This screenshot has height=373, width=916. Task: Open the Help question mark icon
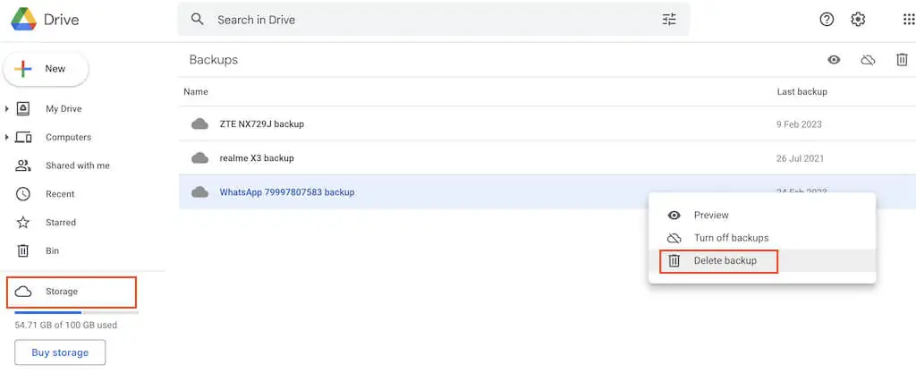point(827,20)
